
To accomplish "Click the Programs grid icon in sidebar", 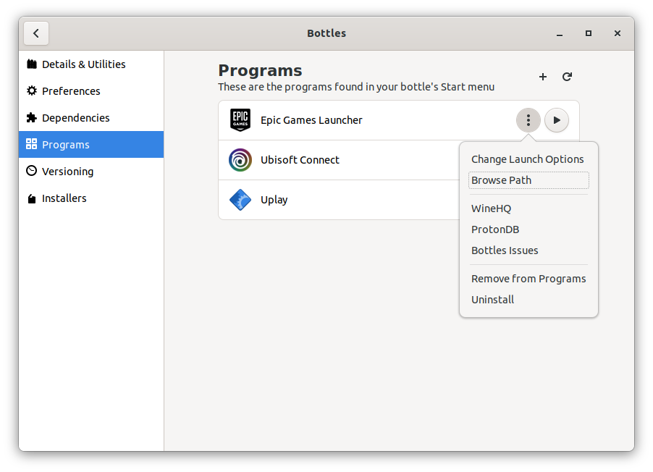I will click(31, 144).
